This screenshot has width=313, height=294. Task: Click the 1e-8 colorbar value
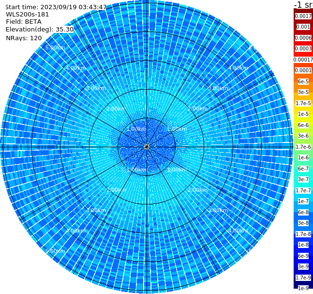[303, 245]
